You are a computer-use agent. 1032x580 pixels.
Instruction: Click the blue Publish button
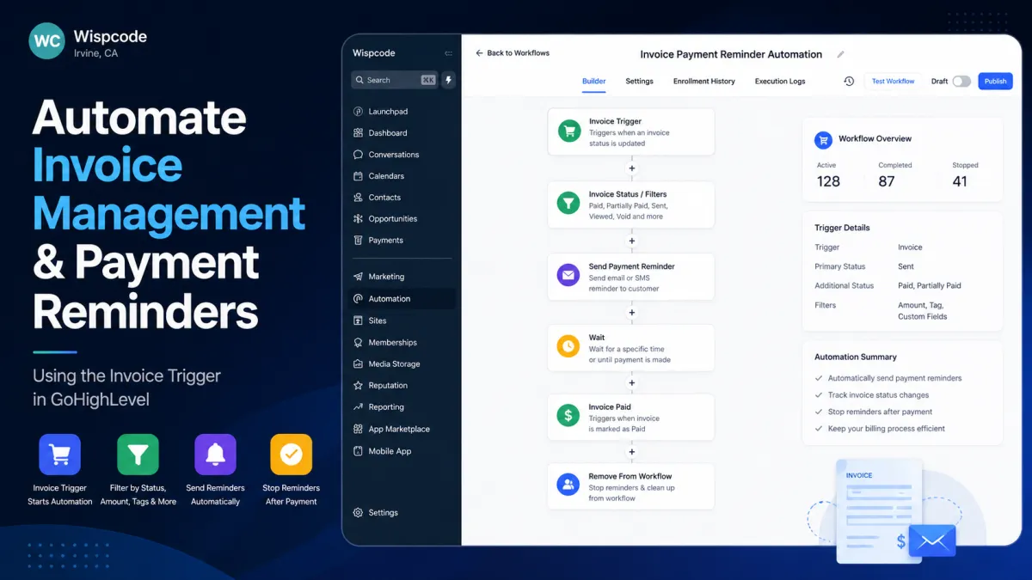[995, 81]
